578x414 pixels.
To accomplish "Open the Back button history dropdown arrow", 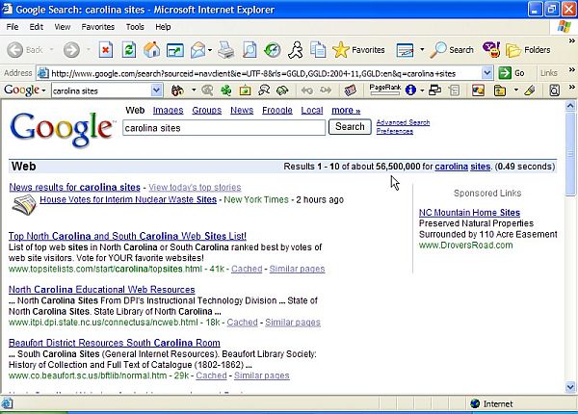I will 52,50.
